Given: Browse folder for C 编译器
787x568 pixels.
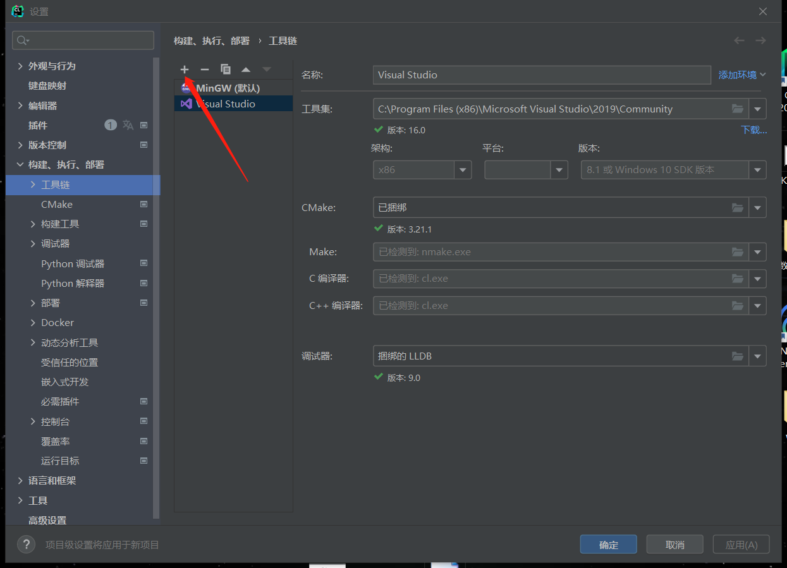Looking at the screenshot, I should pyautogui.click(x=738, y=278).
